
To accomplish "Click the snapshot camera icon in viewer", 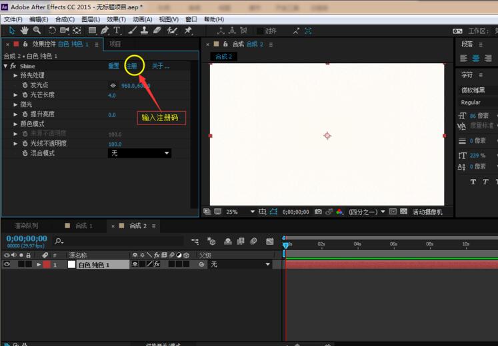I will click(318, 212).
